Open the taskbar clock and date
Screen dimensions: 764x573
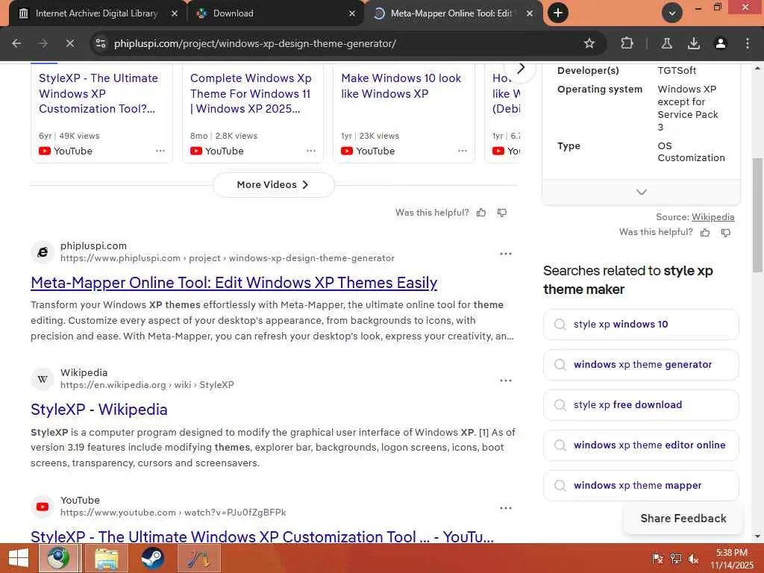(732, 559)
